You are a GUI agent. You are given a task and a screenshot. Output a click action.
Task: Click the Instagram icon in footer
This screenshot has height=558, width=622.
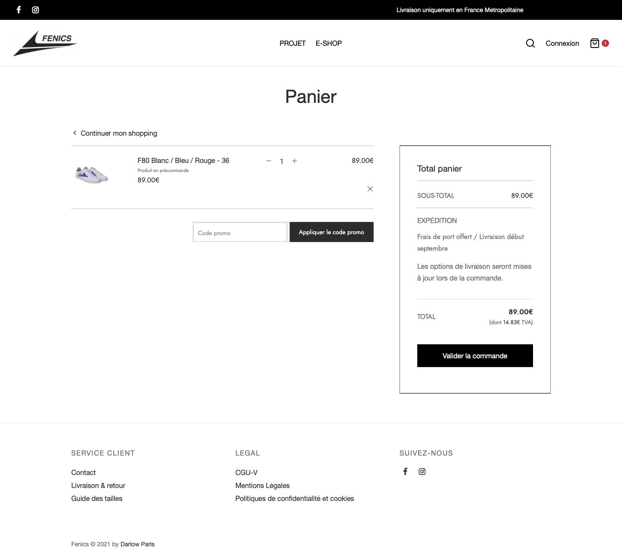[422, 472]
